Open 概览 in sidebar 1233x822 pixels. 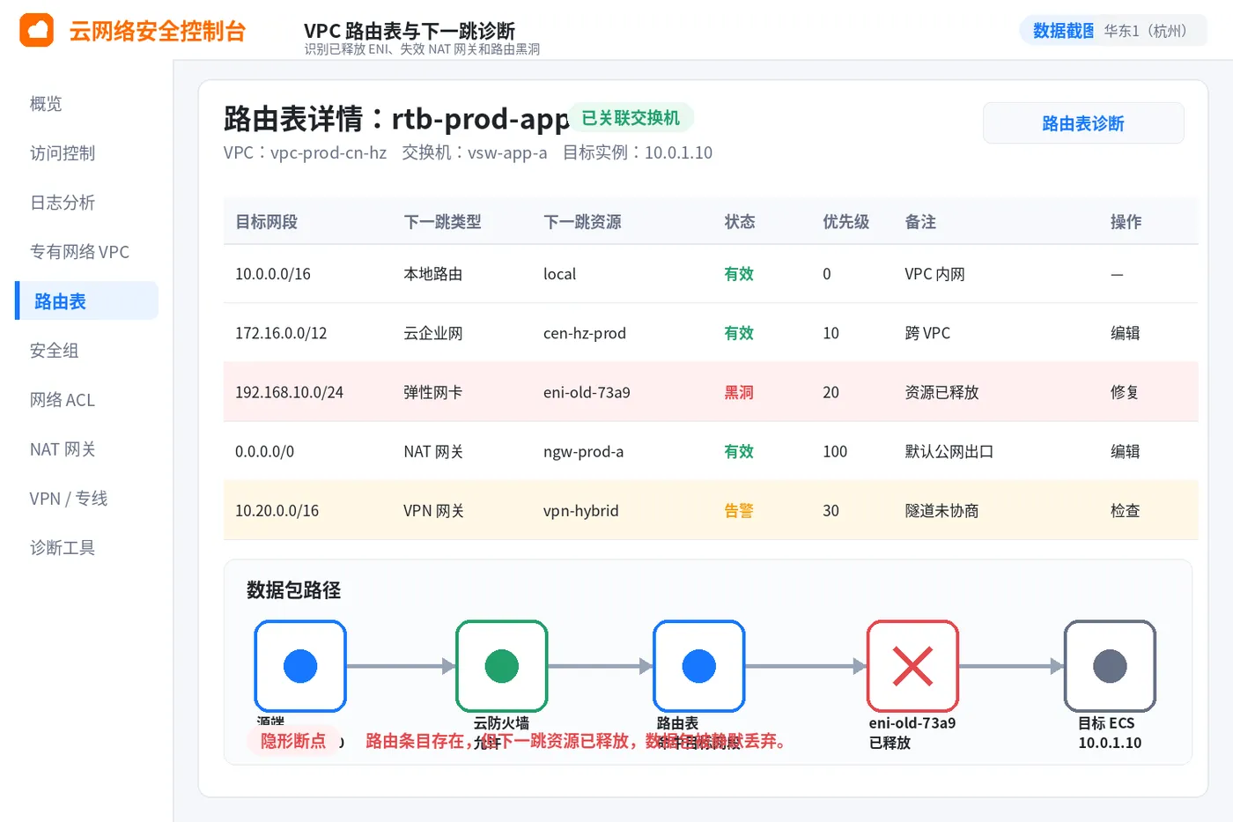[x=46, y=104]
